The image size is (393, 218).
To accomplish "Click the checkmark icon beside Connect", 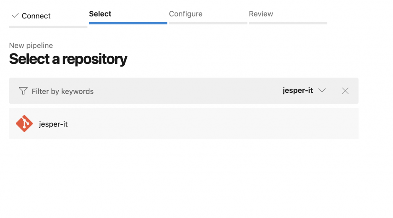I will pos(15,16).
